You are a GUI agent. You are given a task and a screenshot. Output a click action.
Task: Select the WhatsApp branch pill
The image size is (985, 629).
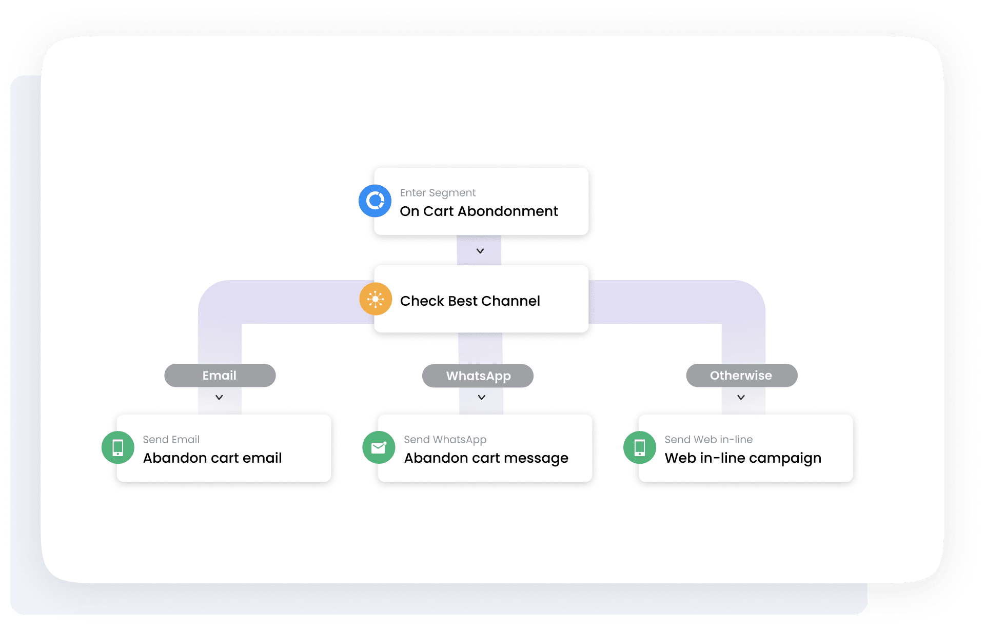click(478, 376)
